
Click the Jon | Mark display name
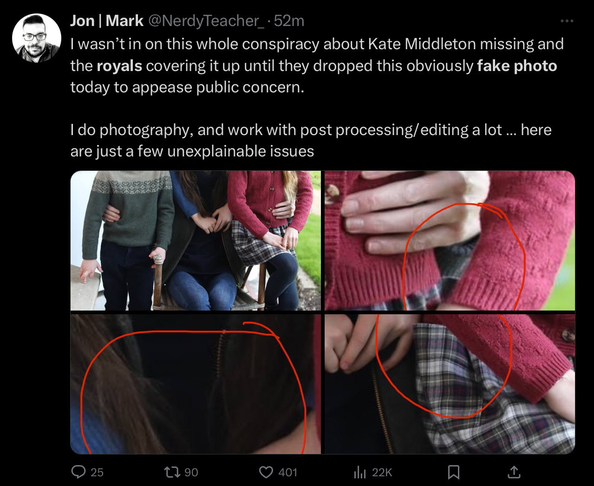[x=107, y=21]
